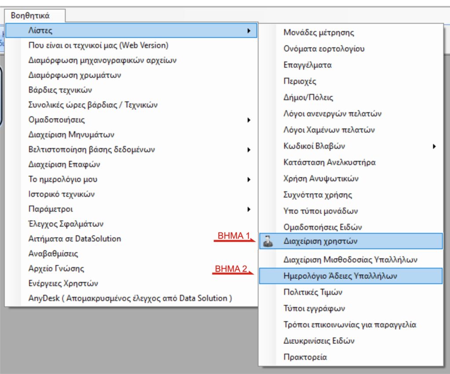Image resolution: width=450 pixels, height=374 pixels.
Task: Choose Μονάδες μέτρησης from the list
Action: pyautogui.click(x=319, y=32)
